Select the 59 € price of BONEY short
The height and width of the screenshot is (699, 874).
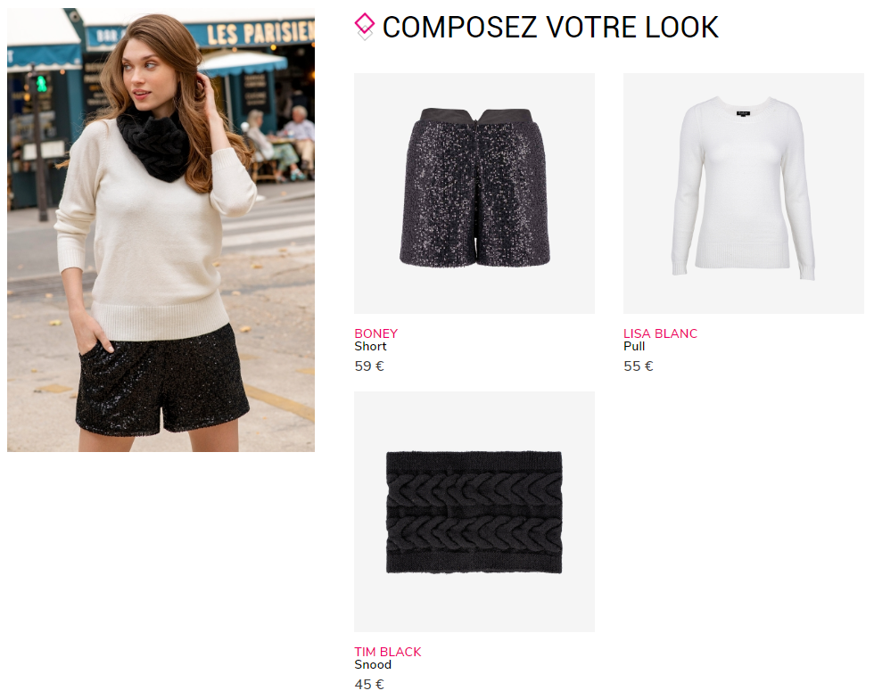click(369, 366)
